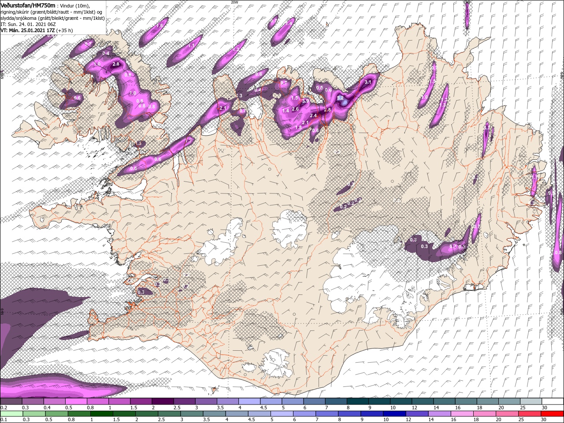Click the Veðurstofan/HM750m title text

tap(28, 5)
